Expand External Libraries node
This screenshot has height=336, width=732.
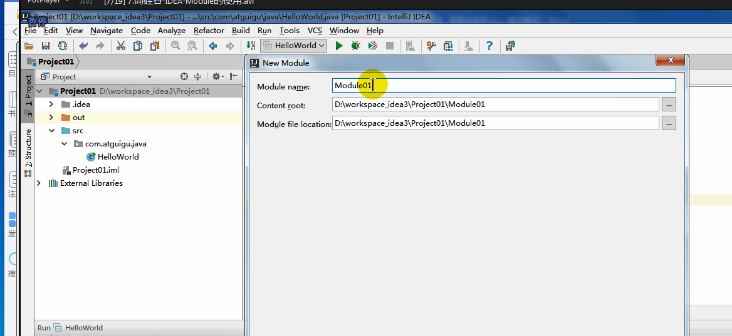click(x=39, y=183)
